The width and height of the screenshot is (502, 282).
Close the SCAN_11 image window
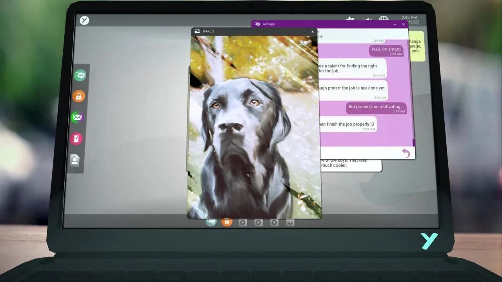click(313, 31)
